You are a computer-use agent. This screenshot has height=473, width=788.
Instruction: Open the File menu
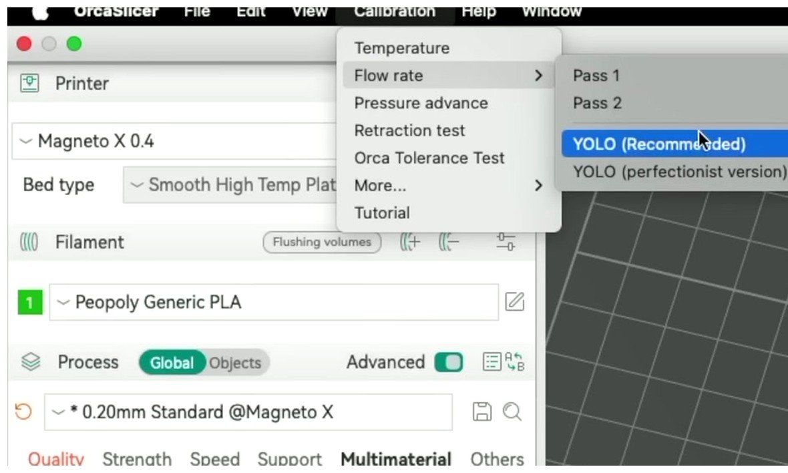click(197, 12)
